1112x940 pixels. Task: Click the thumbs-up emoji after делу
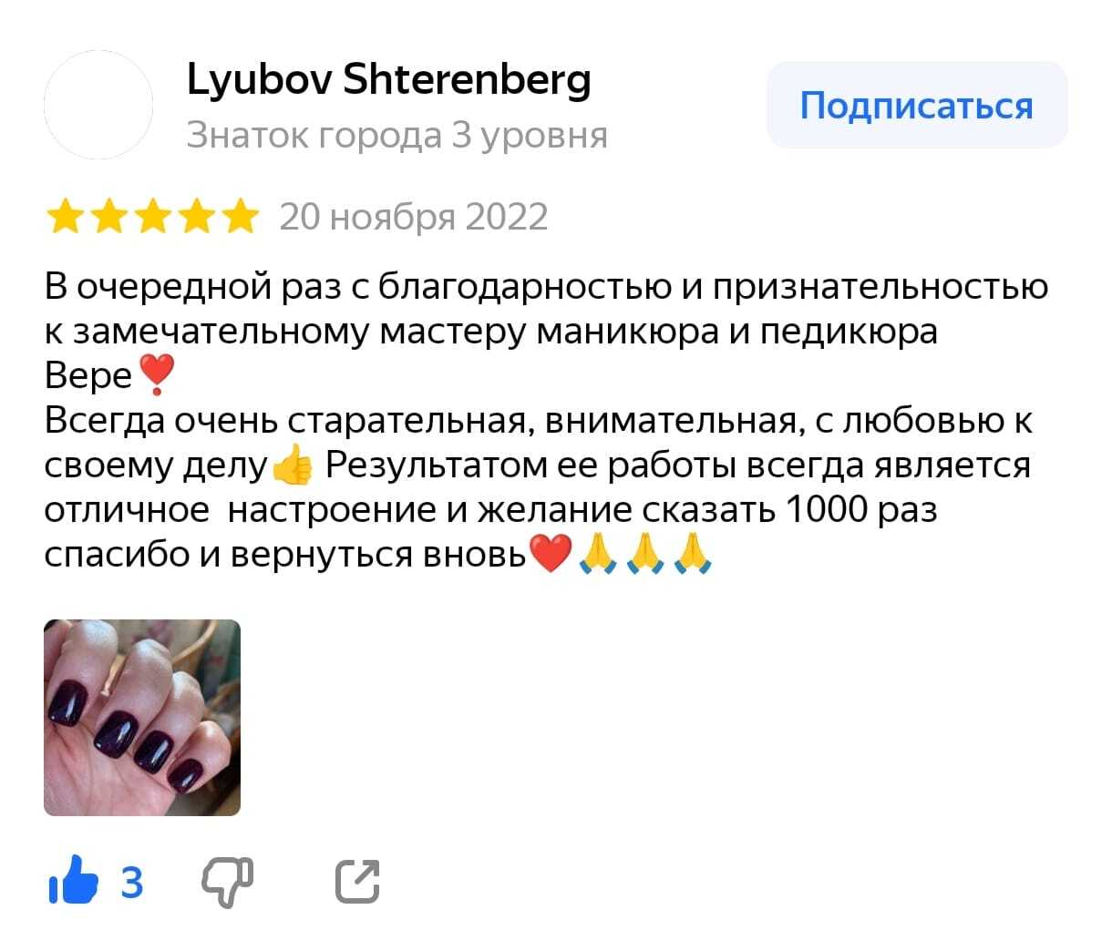pos(292,466)
